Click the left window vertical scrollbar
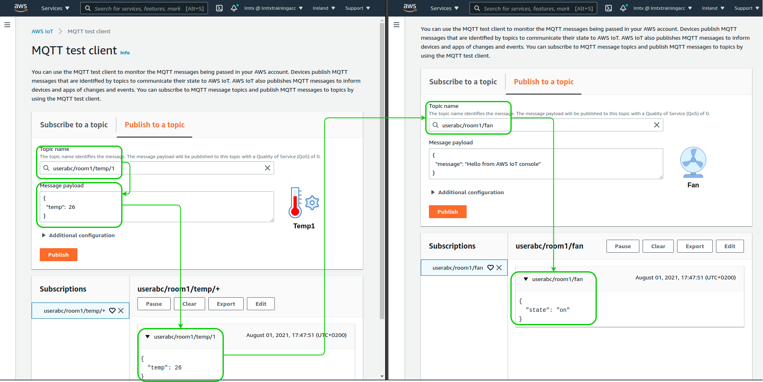Screen dimensions: 763x382 tap(382, 170)
